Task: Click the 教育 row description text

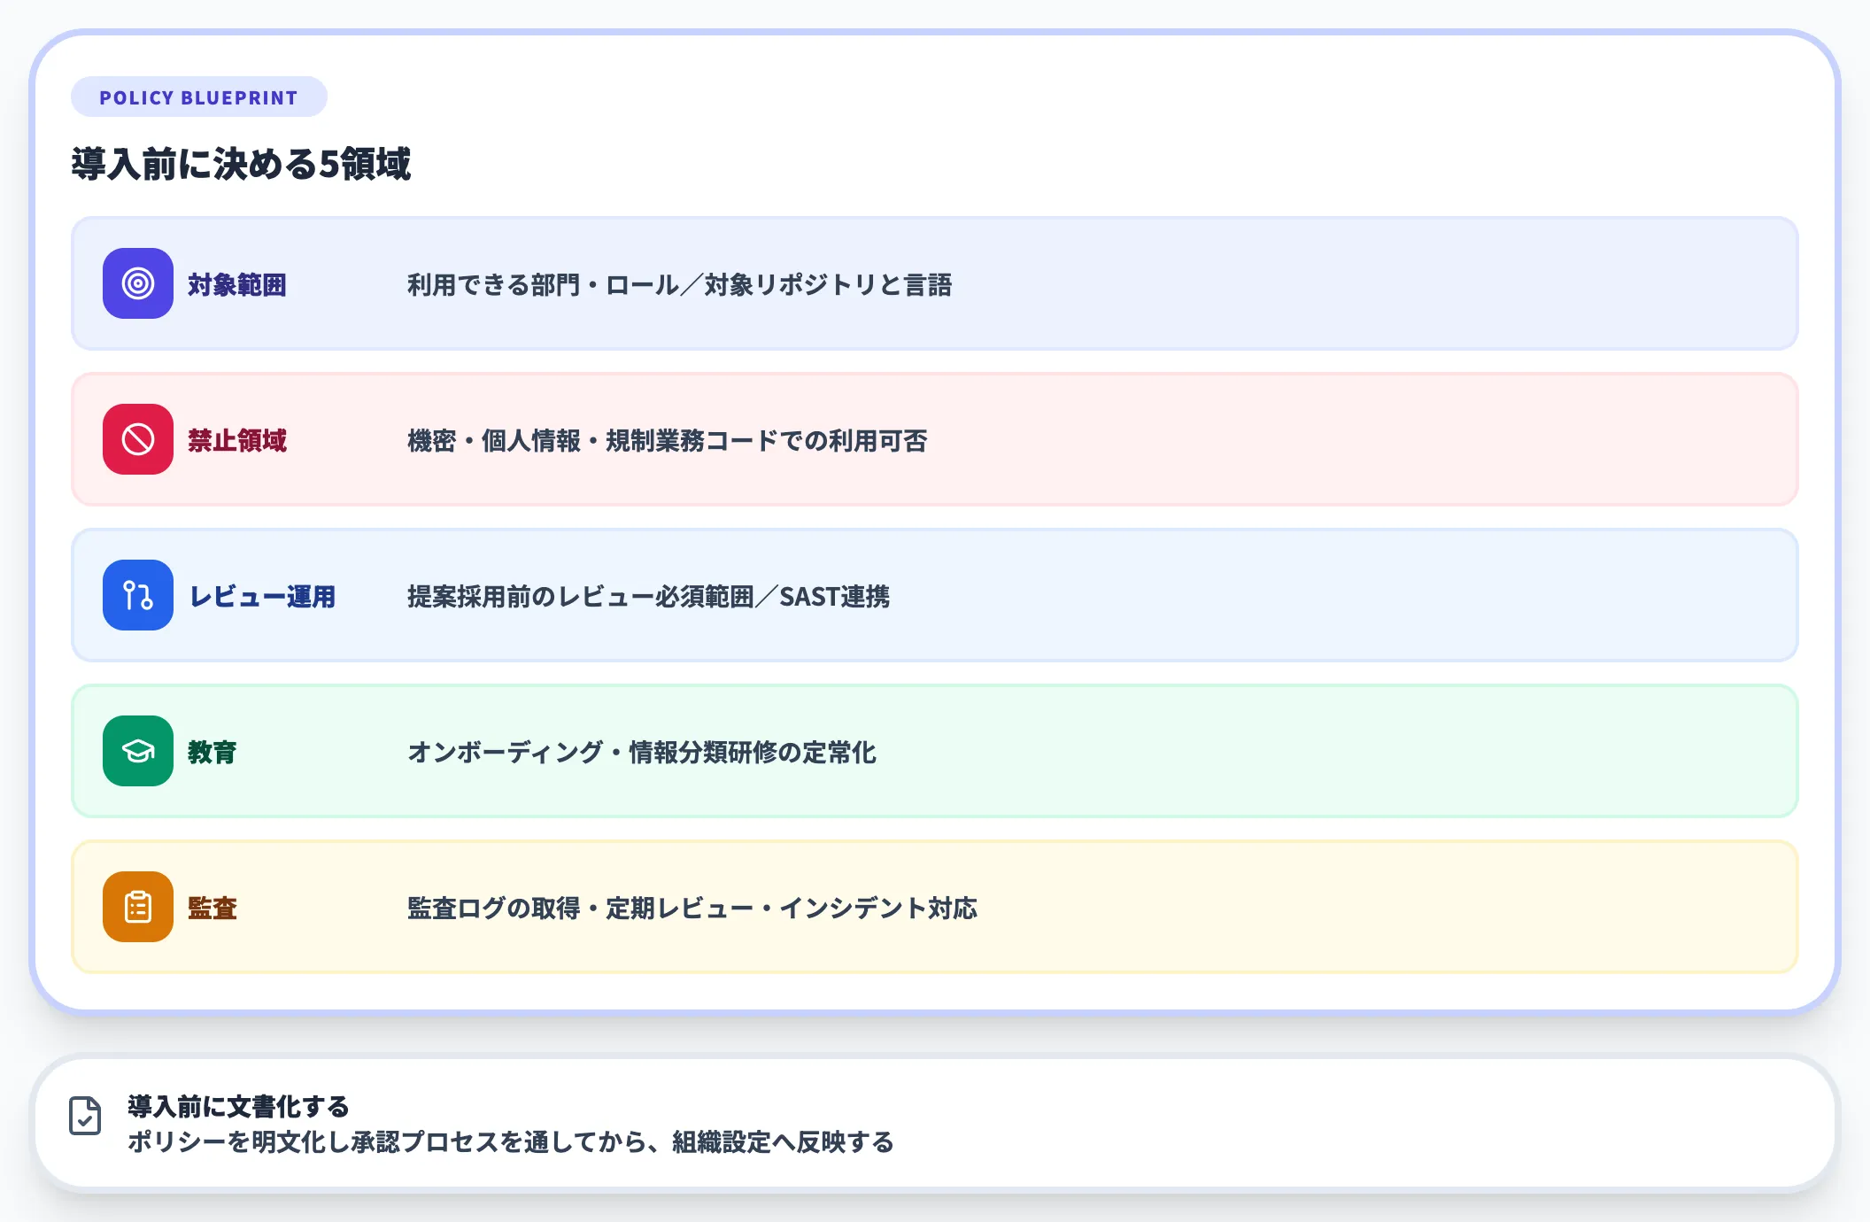Action: pos(642,754)
